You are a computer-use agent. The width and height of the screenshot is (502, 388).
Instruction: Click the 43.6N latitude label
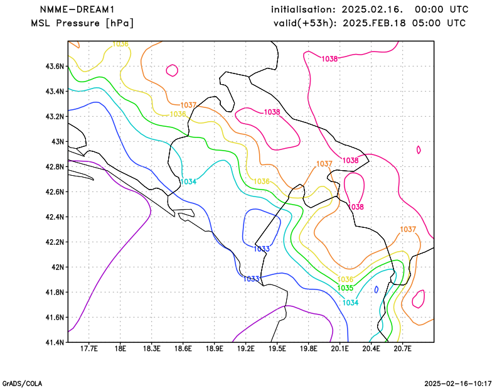point(55,67)
